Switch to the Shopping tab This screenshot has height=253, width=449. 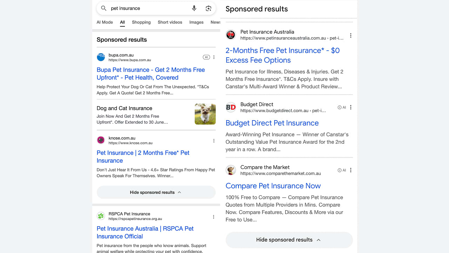[x=141, y=22]
